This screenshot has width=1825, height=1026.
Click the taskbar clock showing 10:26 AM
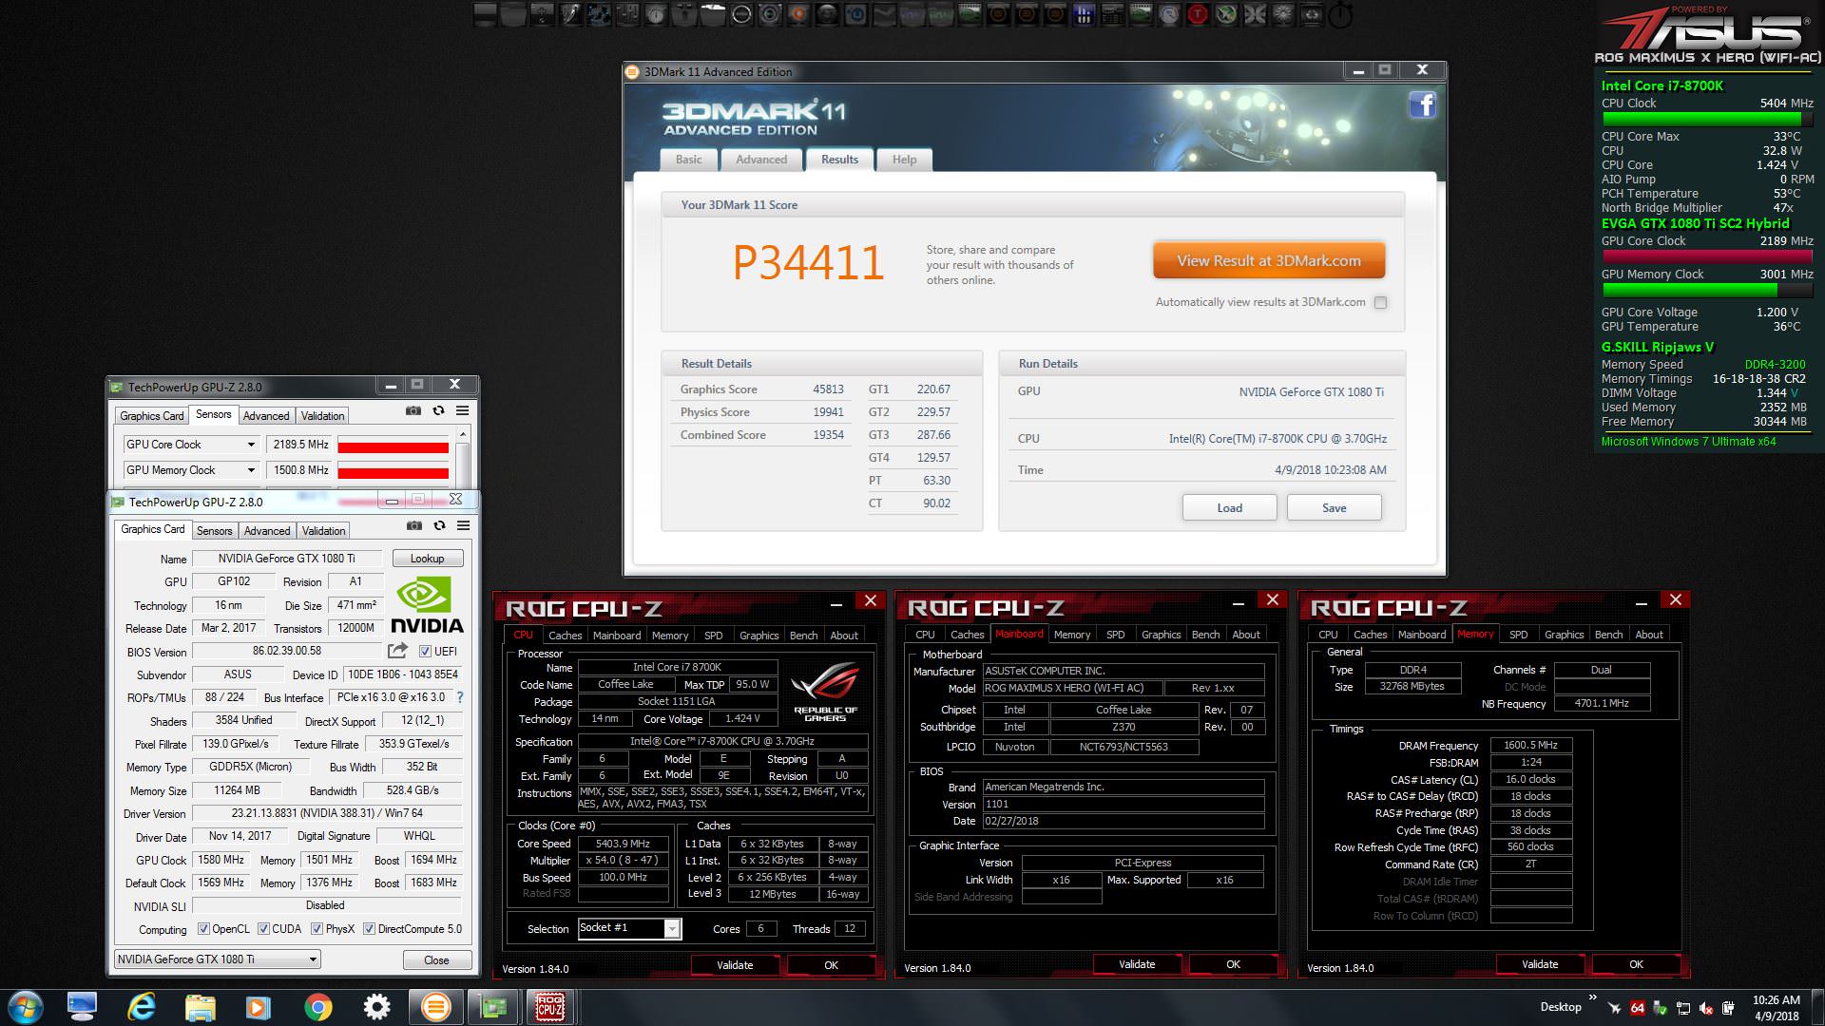[1777, 1008]
